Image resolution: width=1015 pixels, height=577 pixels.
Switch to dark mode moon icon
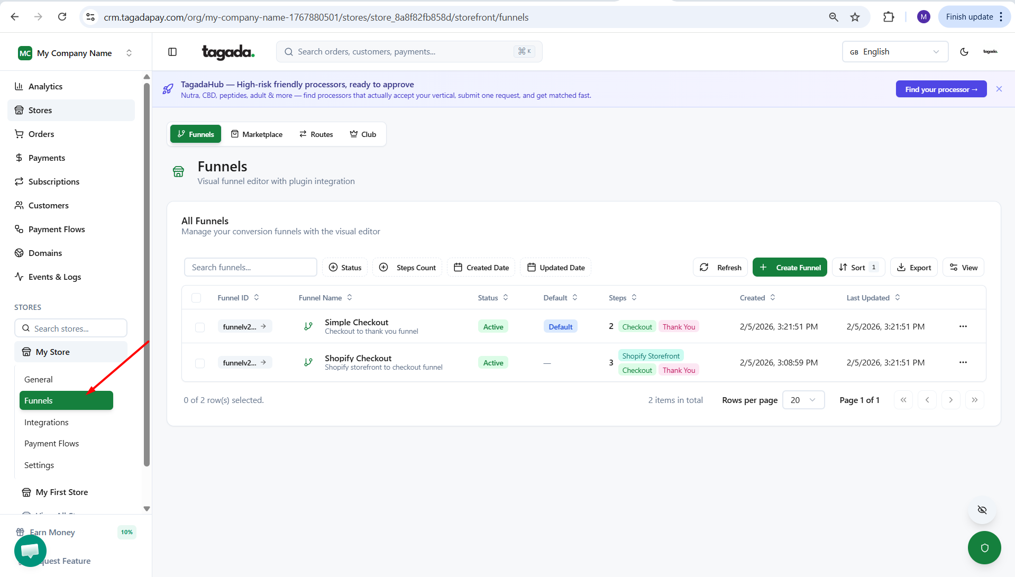tap(964, 52)
